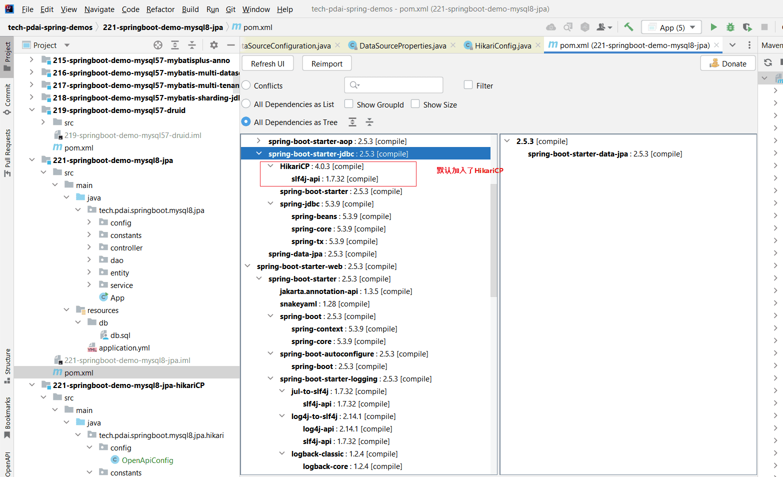Run the App configuration with green play
Image resolution: width=783 pixels, height=477 pixels.
713,27
